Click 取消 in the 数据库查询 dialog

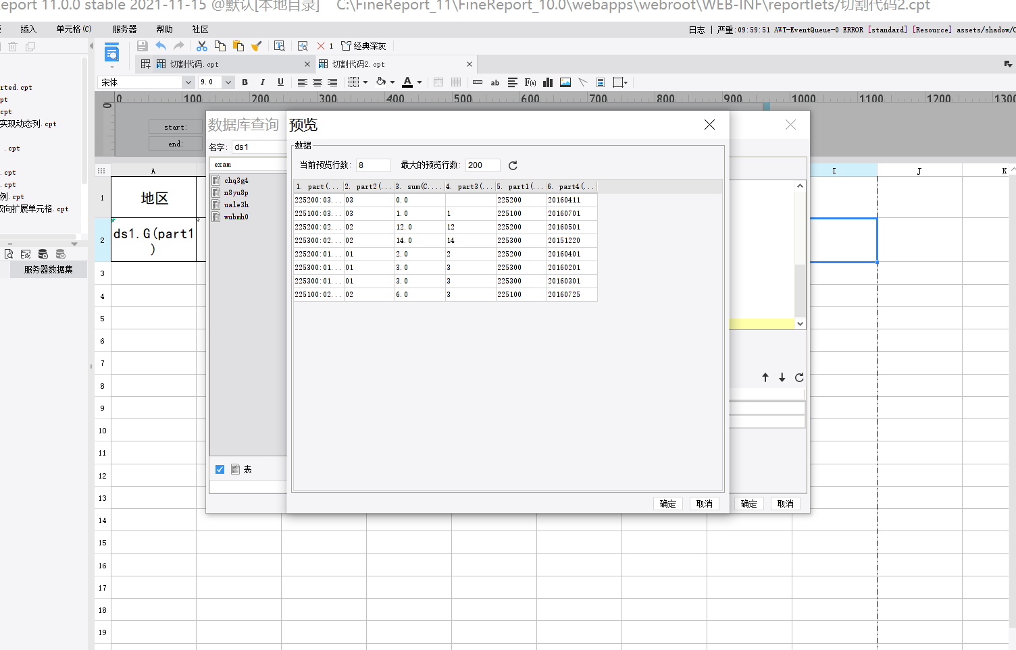pos(785,504)
